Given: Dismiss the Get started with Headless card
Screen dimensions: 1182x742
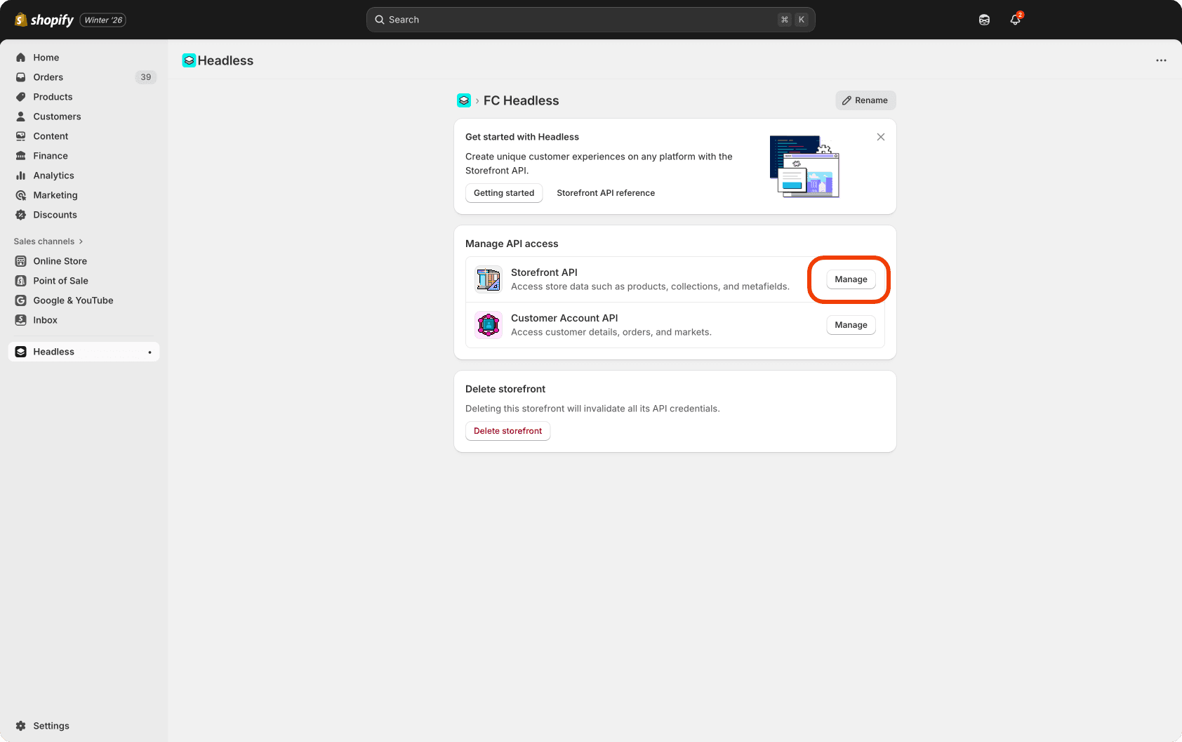Looking at the screenshot, I should click(881, 137).
